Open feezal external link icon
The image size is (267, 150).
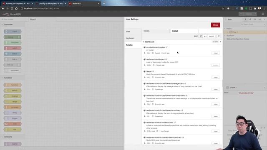click(x=153, y=71)
